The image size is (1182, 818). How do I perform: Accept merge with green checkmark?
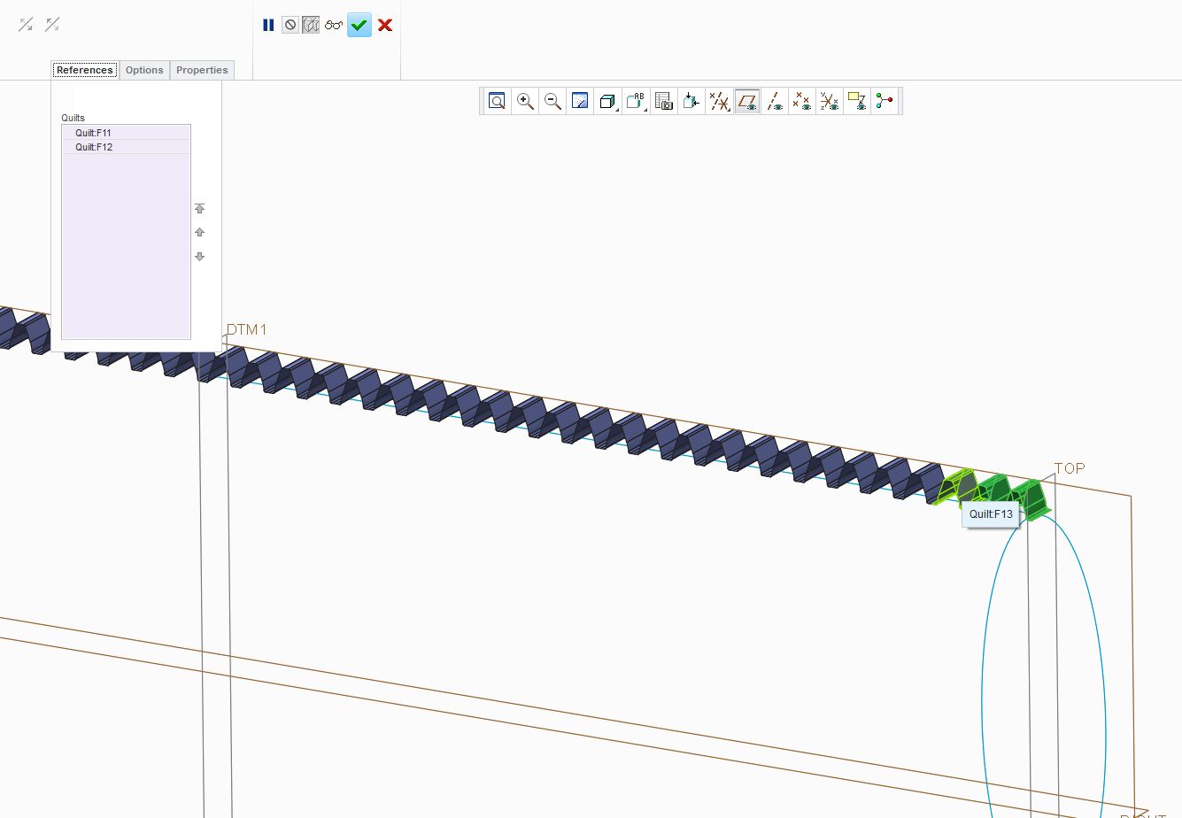pyautogui.click(x=359, y=25)
